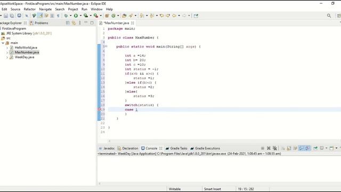Switch to the Problems tab

pyautogui.click(x=39, y=23)
